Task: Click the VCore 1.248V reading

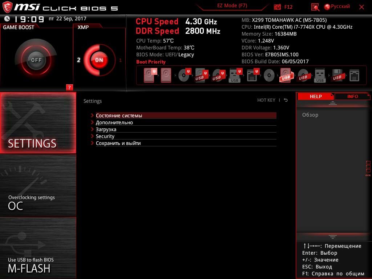Action: [258, 41]
